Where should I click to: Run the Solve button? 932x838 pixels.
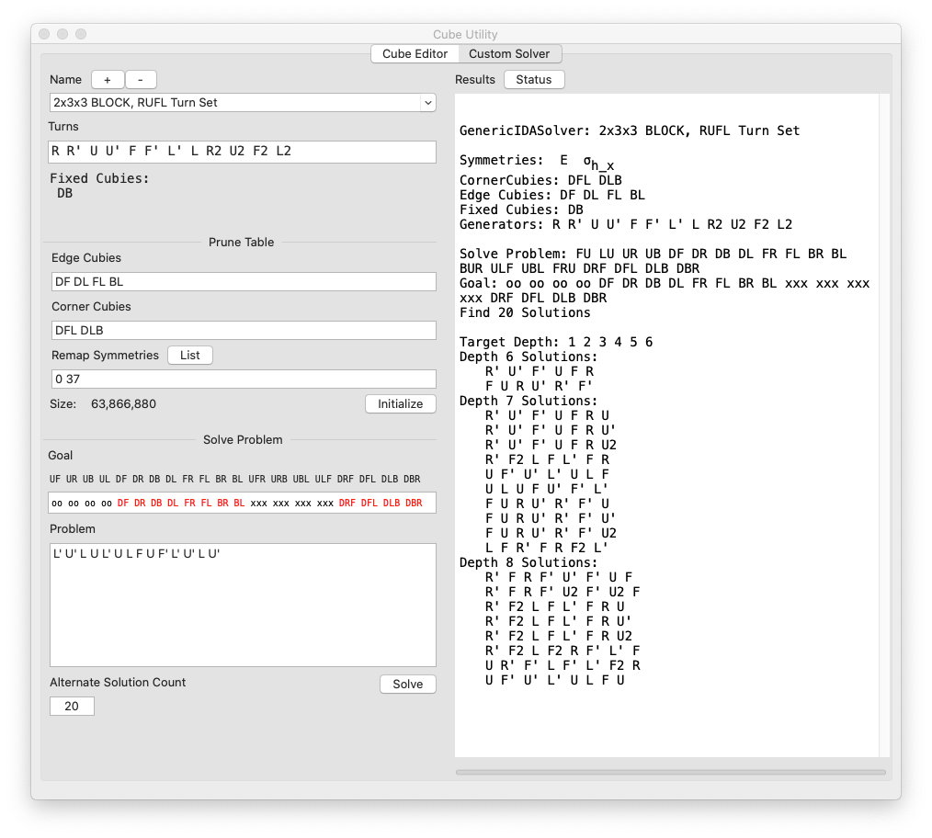(x=408, y=684)
